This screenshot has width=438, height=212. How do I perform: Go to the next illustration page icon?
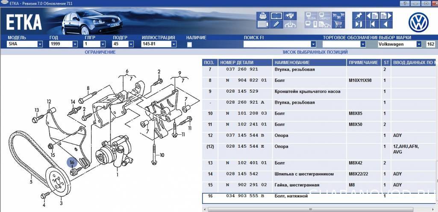coord(386,15)
